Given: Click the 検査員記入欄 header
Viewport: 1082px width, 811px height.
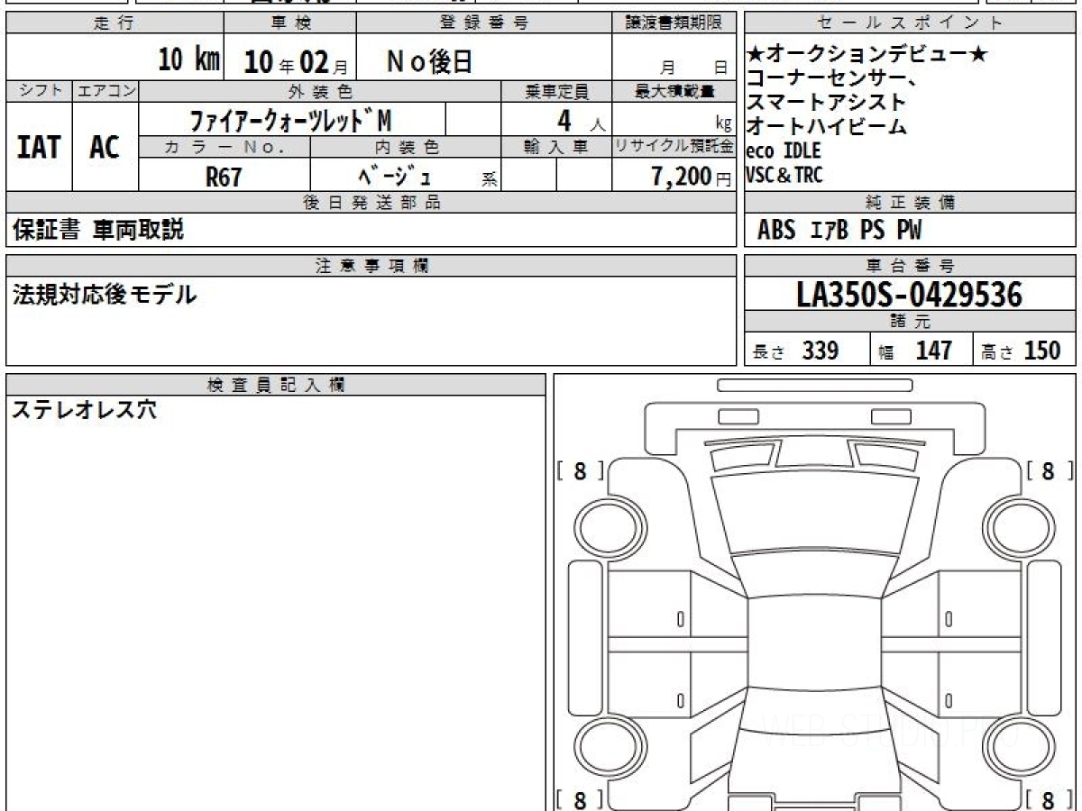Looking at the screenshot, I should [x=276, y=385].
